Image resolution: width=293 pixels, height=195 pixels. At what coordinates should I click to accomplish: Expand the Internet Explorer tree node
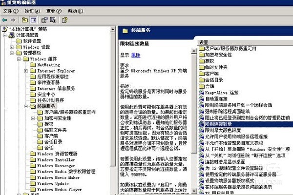[x=25, y=71]
